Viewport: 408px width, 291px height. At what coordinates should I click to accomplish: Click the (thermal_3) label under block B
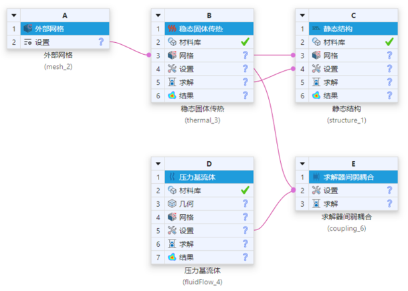[203, 120]
